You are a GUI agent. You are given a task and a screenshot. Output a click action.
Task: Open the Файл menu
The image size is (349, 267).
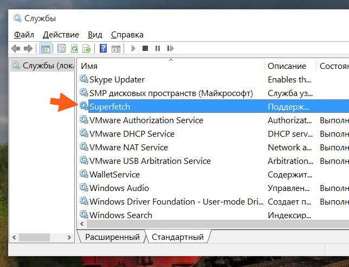click(24, 35)
